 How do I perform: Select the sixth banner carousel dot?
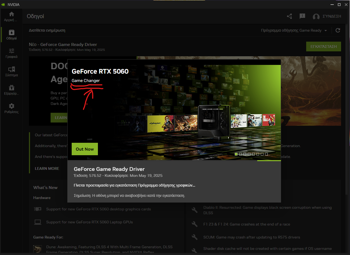click(258, 154)
